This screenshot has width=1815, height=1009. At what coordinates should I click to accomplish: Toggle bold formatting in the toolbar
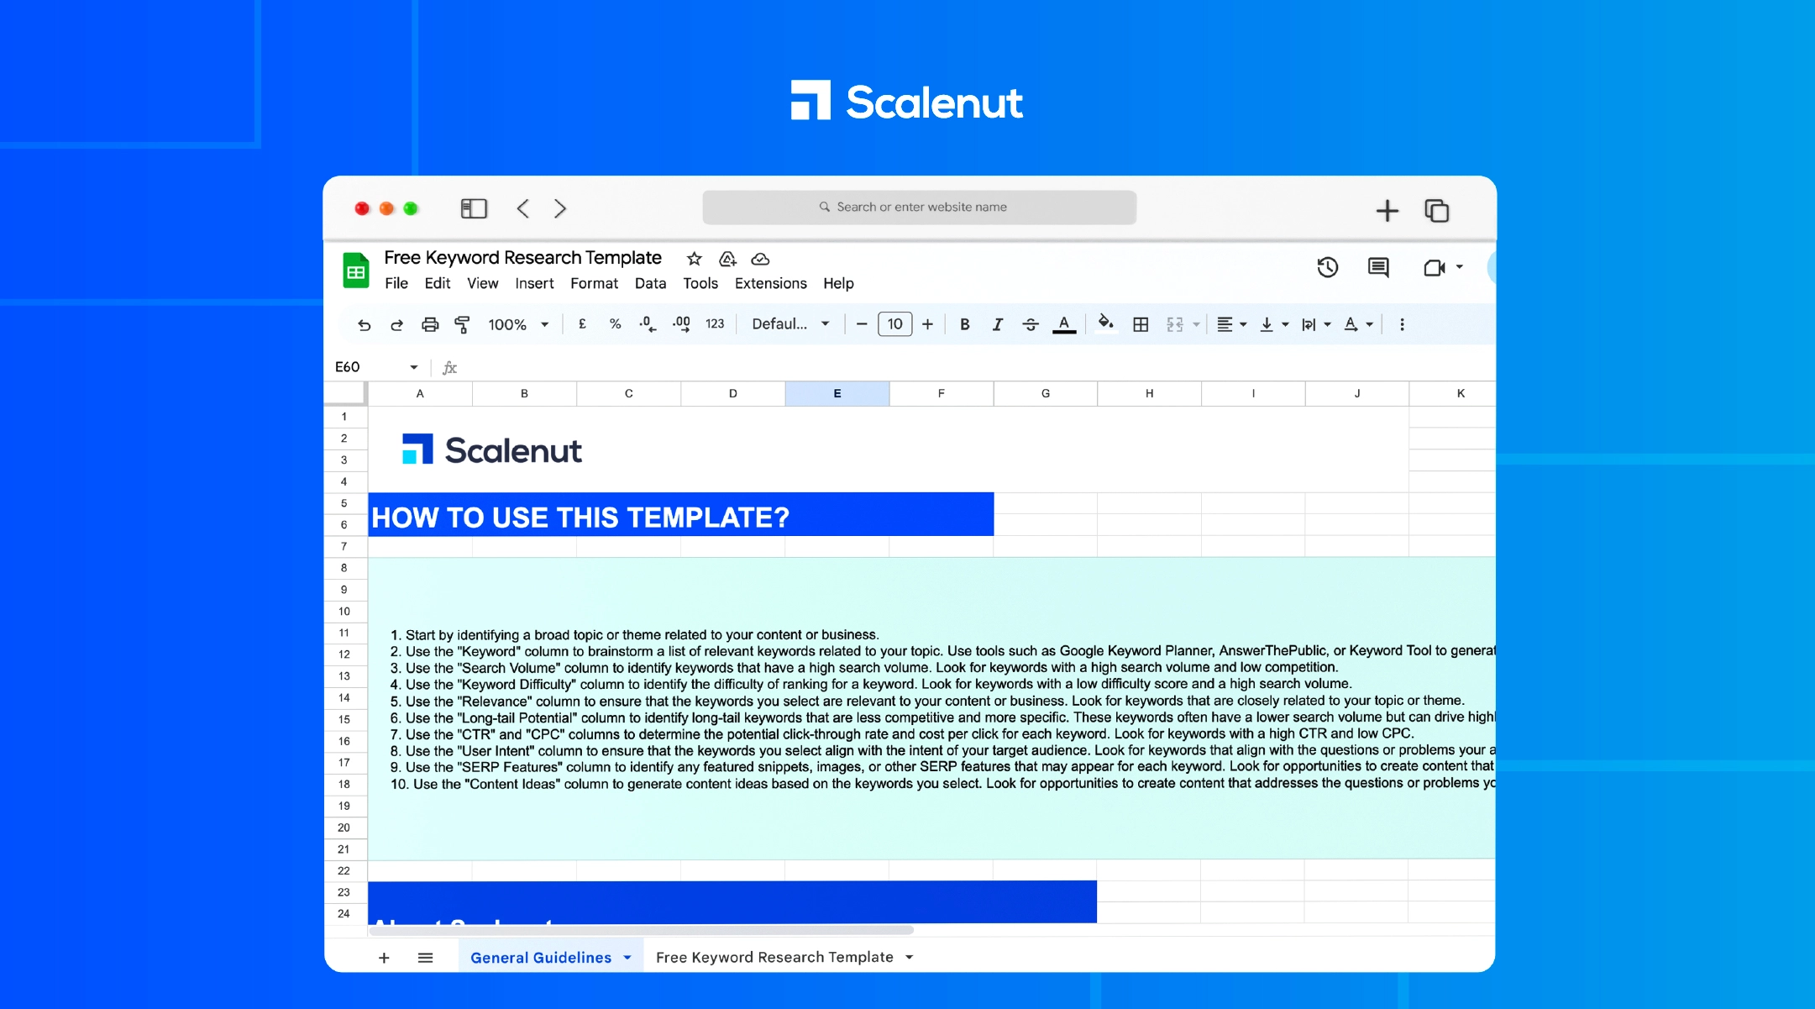click(964, 323)
